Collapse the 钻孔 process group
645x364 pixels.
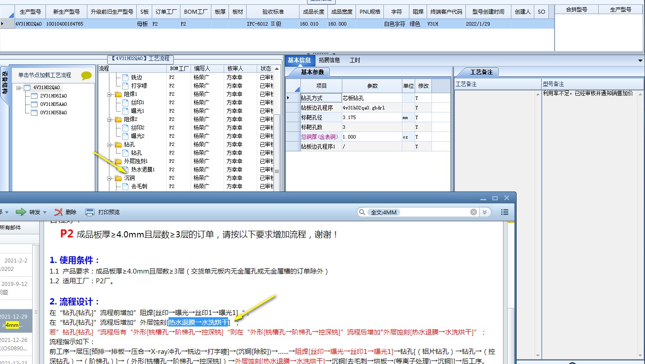[x=109, y=145]
